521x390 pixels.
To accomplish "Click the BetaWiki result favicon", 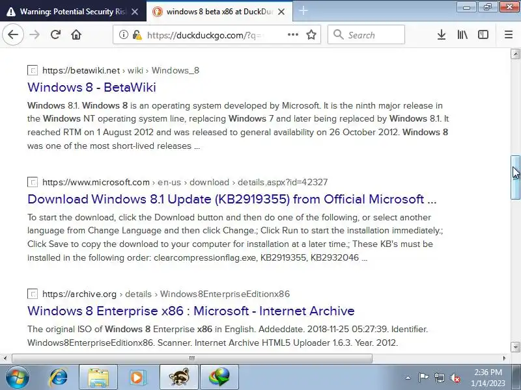I will (32, 70).
